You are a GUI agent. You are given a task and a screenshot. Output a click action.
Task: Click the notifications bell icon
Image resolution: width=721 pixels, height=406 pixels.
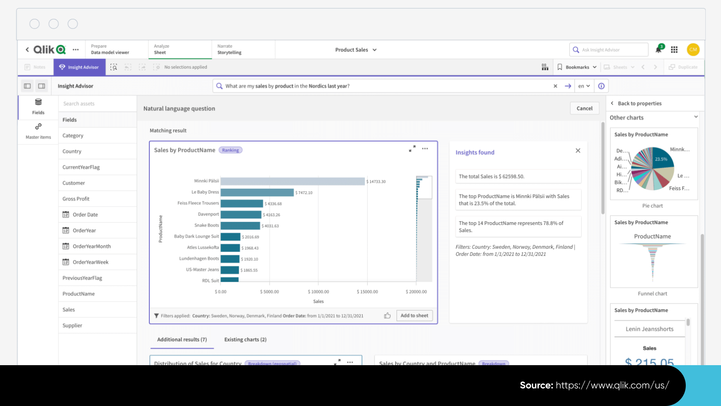658,49
